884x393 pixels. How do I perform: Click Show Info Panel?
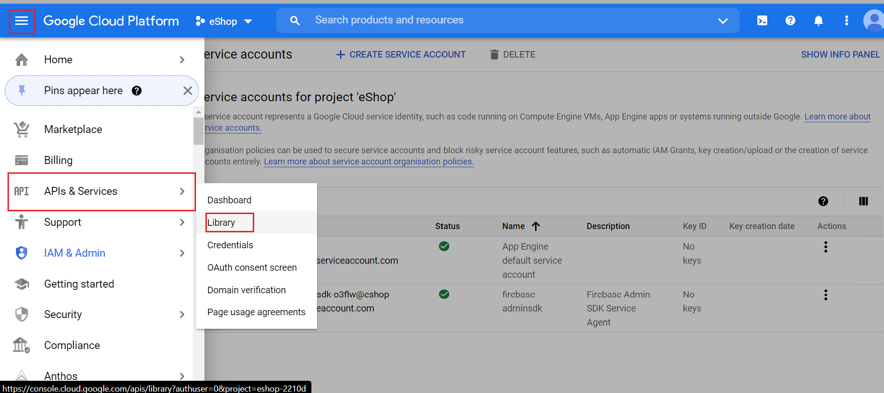click(840, 55)
